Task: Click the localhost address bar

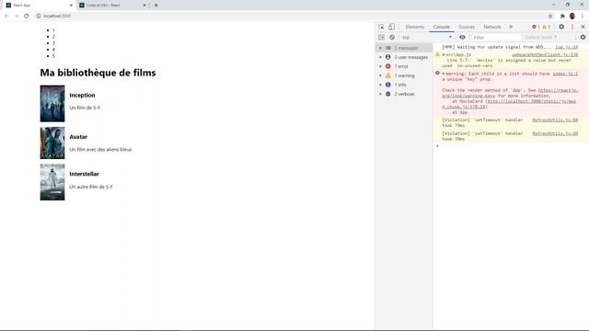Action: click(x=289, y=17)
